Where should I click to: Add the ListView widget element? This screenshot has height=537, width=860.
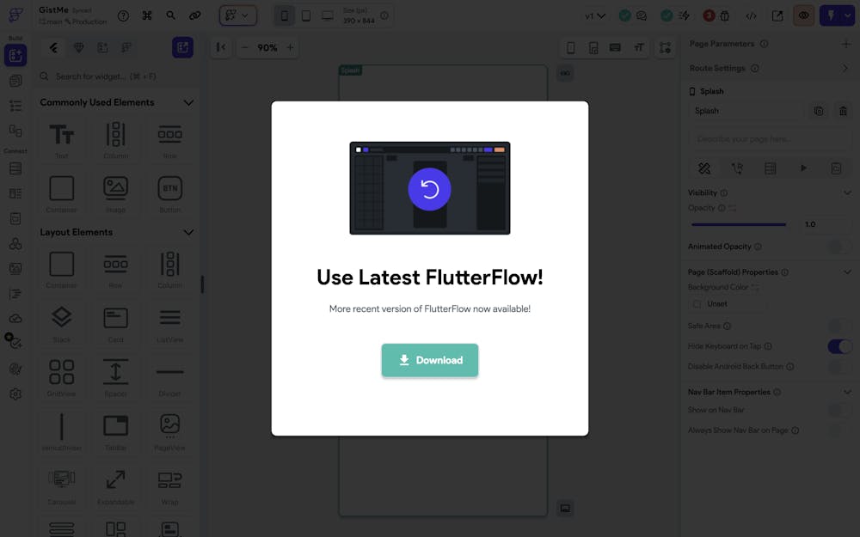169,323
